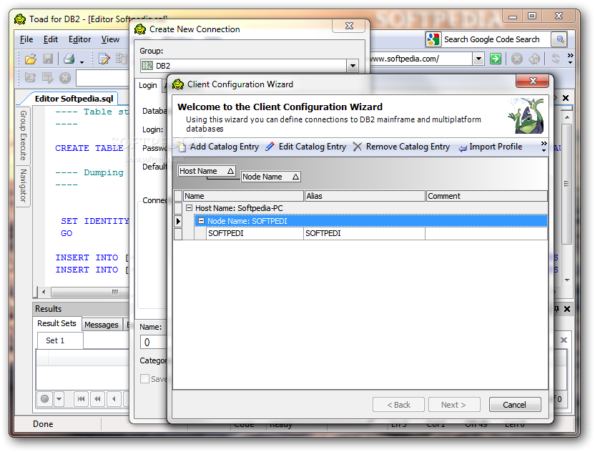Click the Save disk icon in toolbar
The width and height of the screenshot is (595, 452).
click(48, 59)
